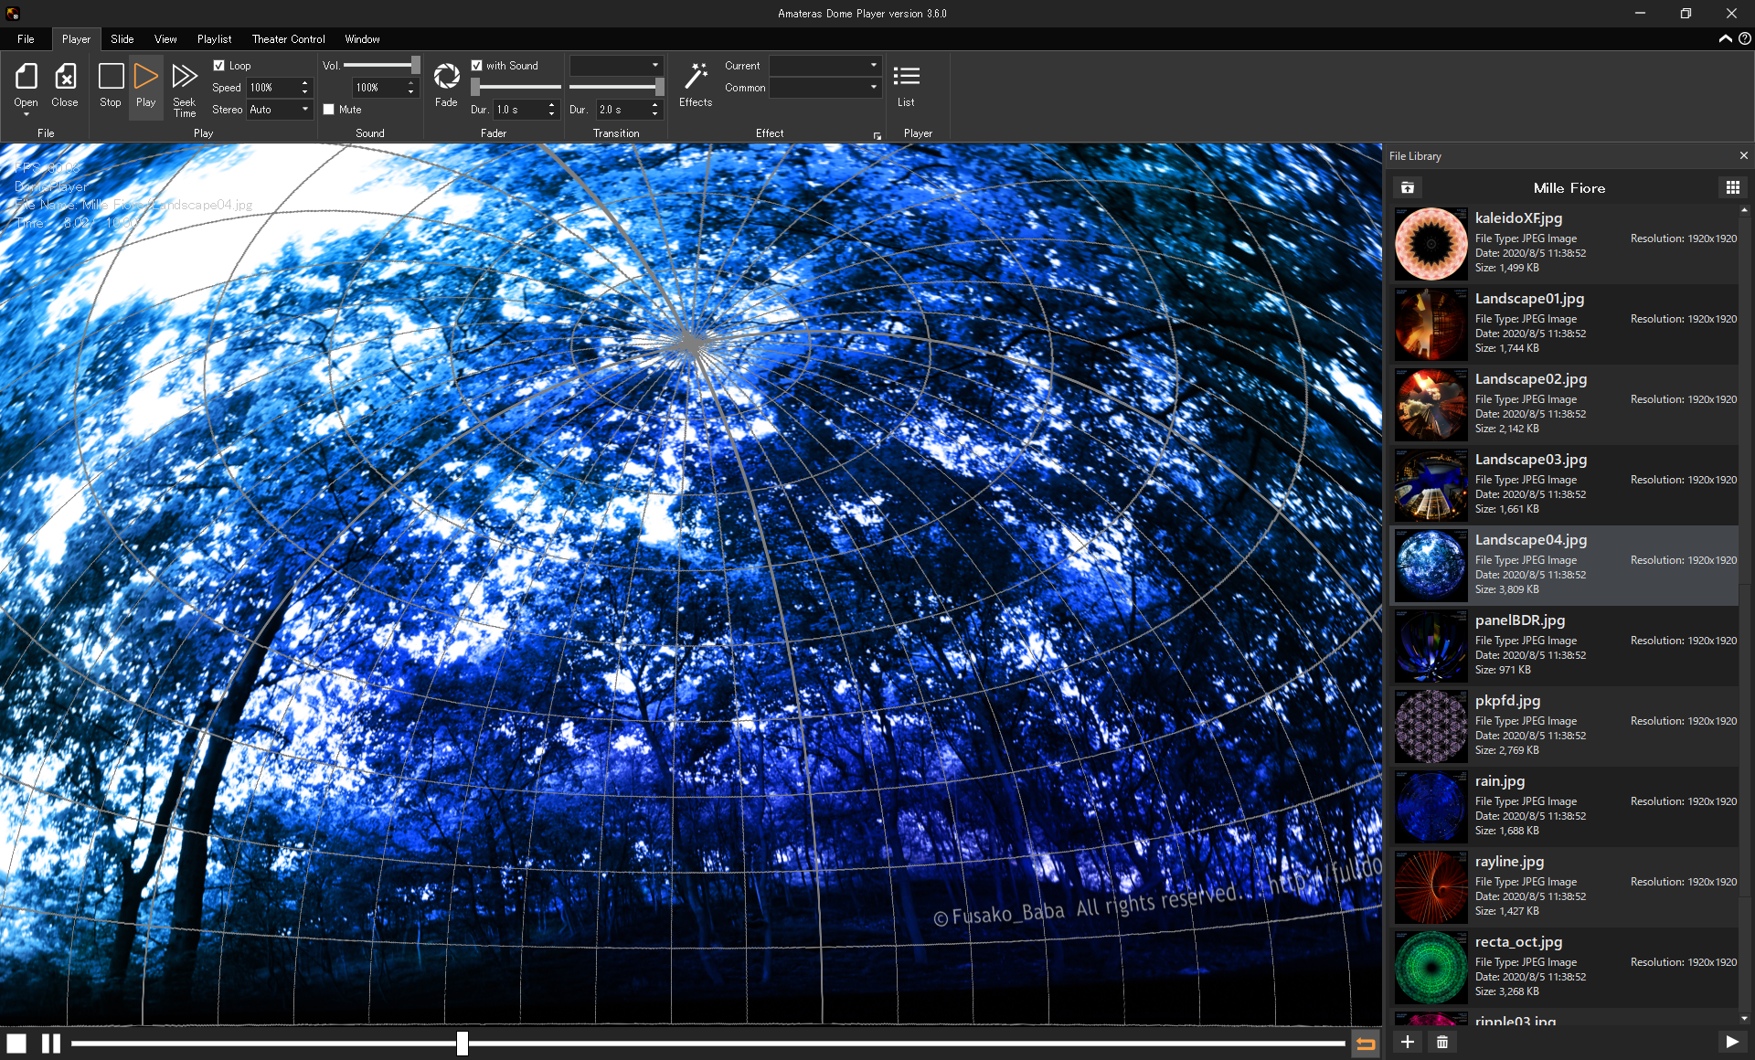Select the kaleidoXF.jpg thumbnail

tap(1431, 244)
